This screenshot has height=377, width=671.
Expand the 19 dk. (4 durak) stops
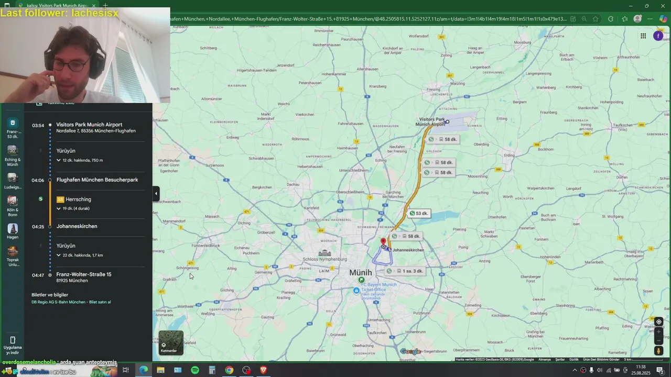pos(73,208)
